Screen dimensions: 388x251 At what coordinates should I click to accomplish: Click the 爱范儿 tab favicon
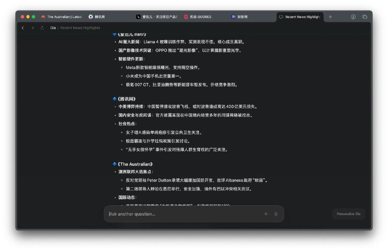click(138, 17)
